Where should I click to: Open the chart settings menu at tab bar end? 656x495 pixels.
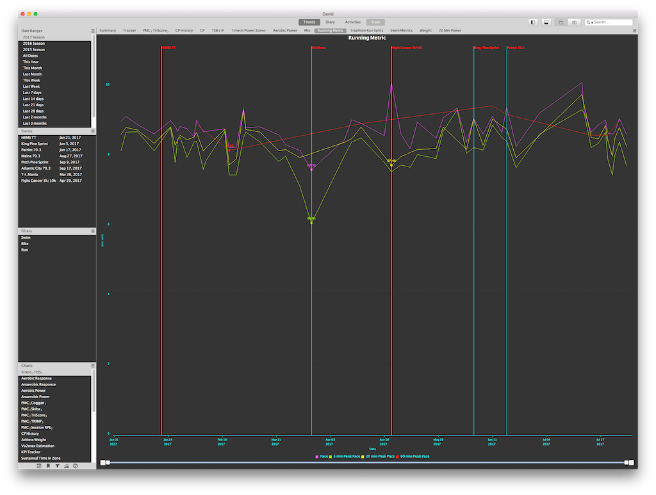[x=635, y=31]
